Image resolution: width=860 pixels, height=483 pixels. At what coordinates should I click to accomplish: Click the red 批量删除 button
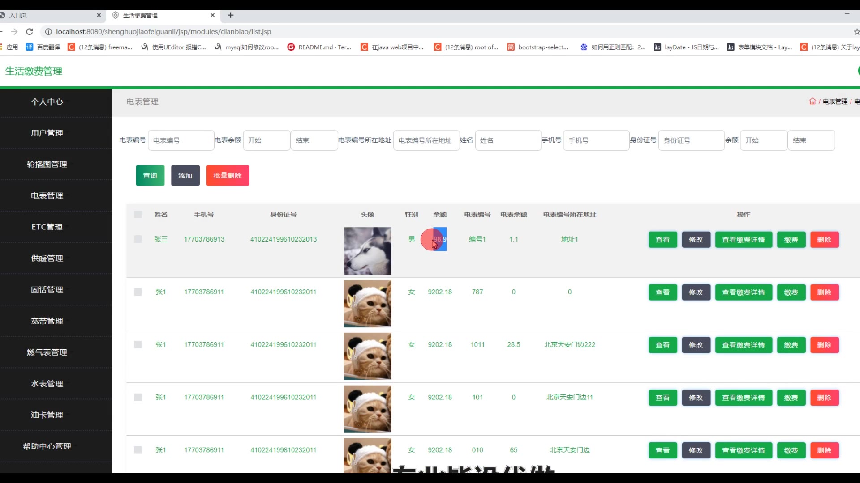[228, 176]
